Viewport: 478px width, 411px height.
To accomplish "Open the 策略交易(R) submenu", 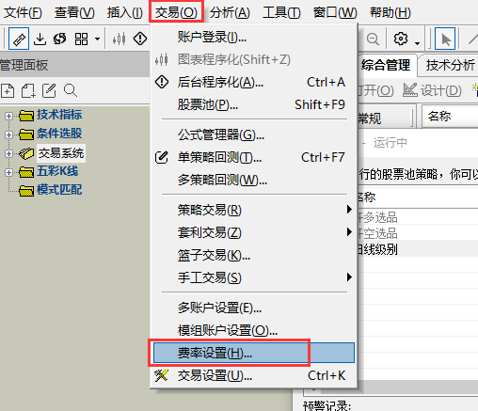I will [253, 210].
